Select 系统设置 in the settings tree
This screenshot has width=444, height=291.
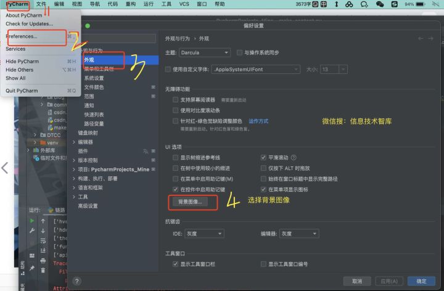94,78
